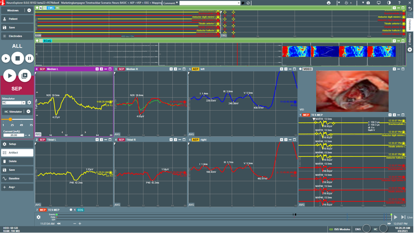
Task: Click the camera snapshot icon
Action: point(368,3)
